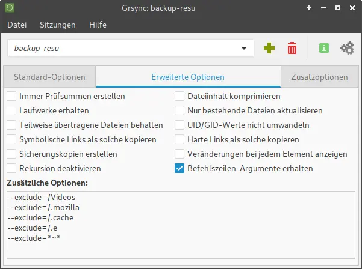Tick Rekursion deaktivieren checkbox

pos(12,168)
